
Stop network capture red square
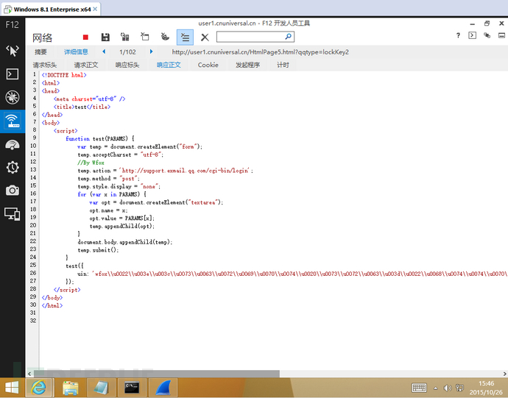point(85,38)
